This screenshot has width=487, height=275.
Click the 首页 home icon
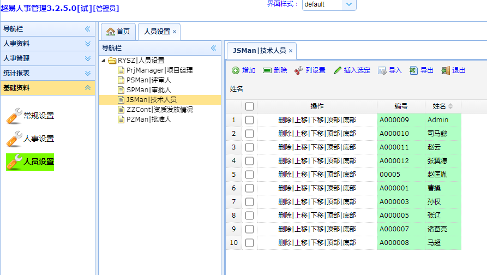click(x=111, y=32)
